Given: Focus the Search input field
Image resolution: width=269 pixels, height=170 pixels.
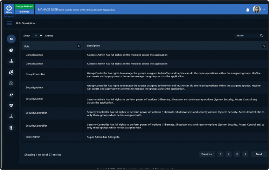Looking at the screenshot, I should click(x=247, y=36).
